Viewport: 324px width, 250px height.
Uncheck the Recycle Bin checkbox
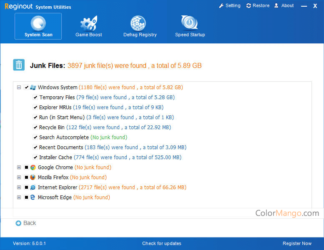pyautogui.click(x=35, y=127)
